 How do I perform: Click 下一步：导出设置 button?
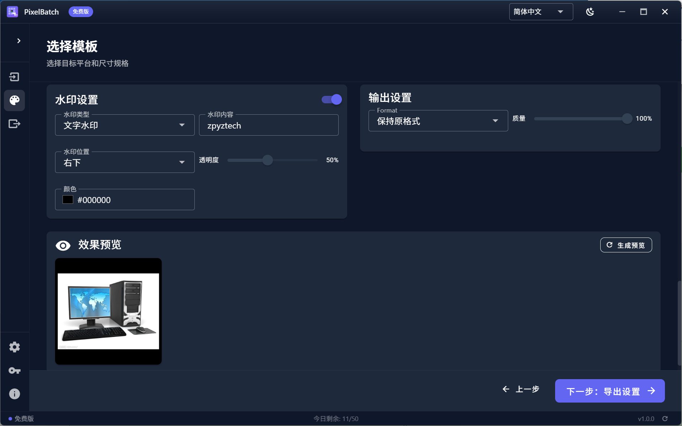coord(609,390)
